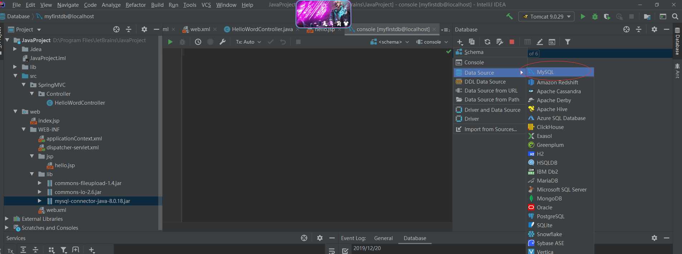
Task: Open the File menu
Action: click(16, 5)
